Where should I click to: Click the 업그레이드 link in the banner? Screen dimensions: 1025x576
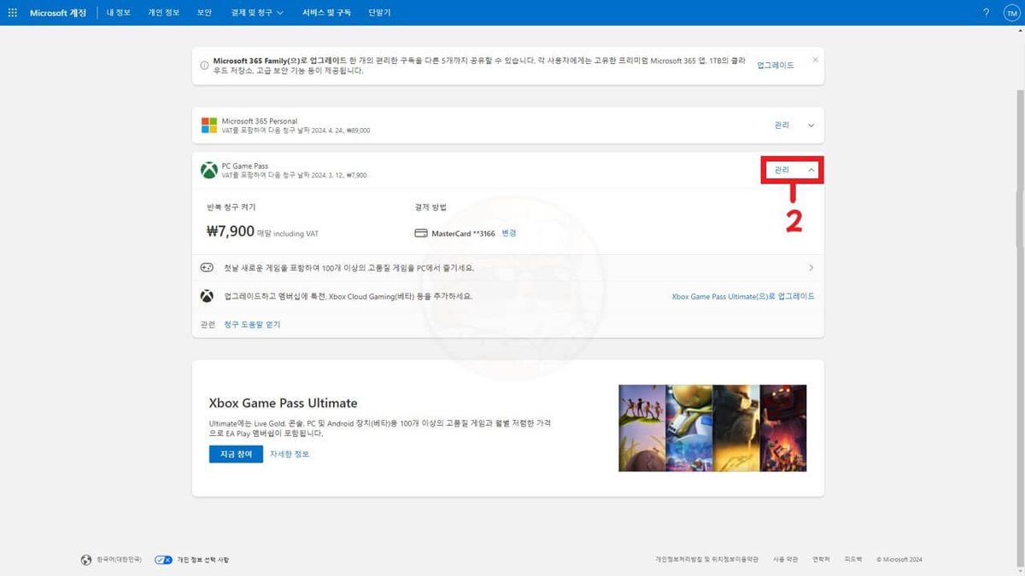pos(776,65)
